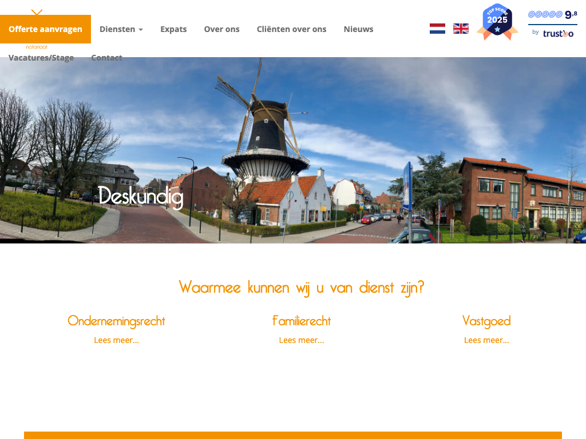
Task: Go to the Expats page
Action: coord(173,29)
